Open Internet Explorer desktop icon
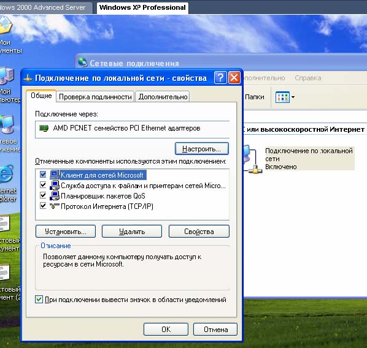 (7, 174)
